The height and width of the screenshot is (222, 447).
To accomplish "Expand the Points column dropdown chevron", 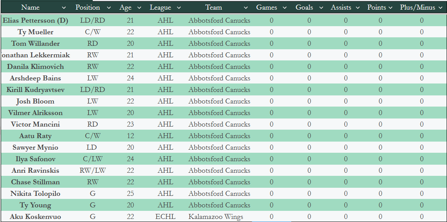I will (390, 8).
